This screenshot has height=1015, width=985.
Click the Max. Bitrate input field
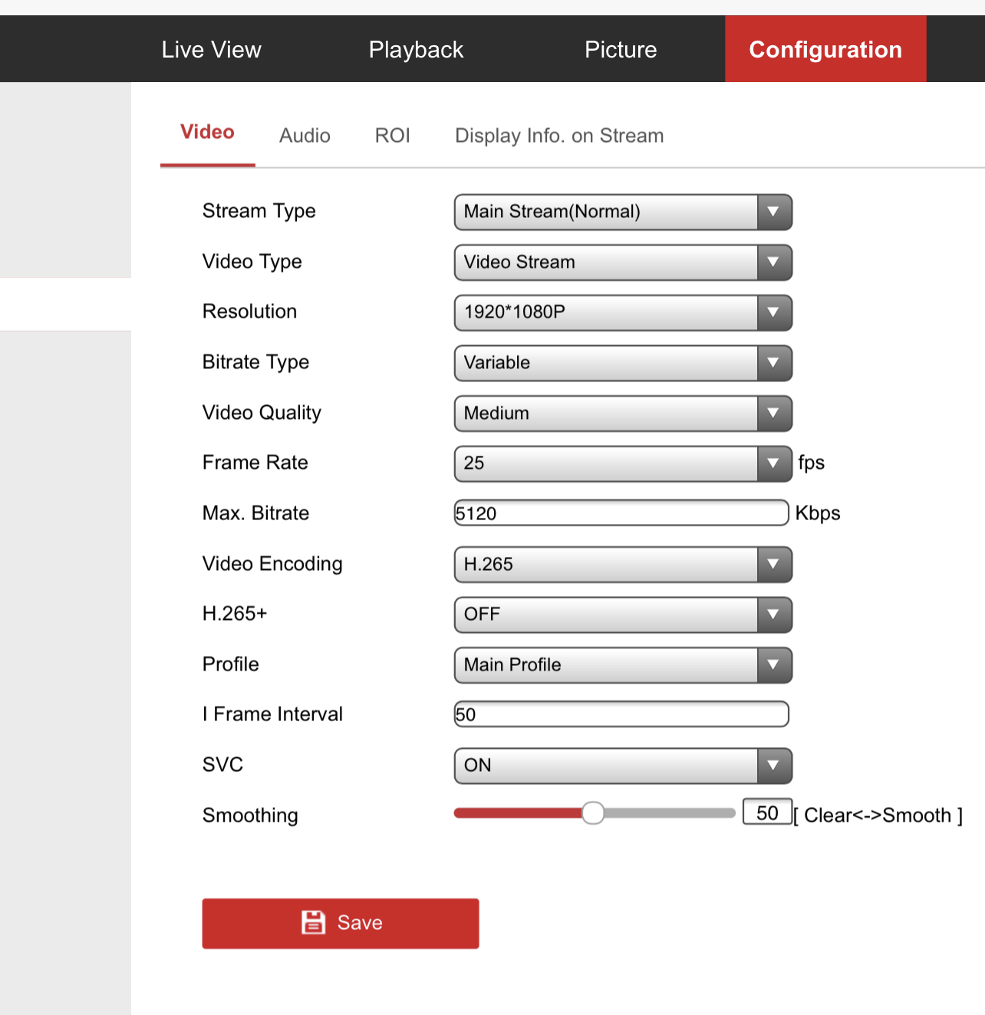[621, 513]
